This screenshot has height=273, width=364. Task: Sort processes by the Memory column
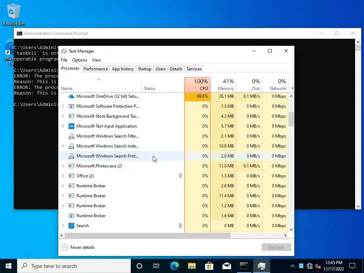pyautogui.click(x=223, y=85)
